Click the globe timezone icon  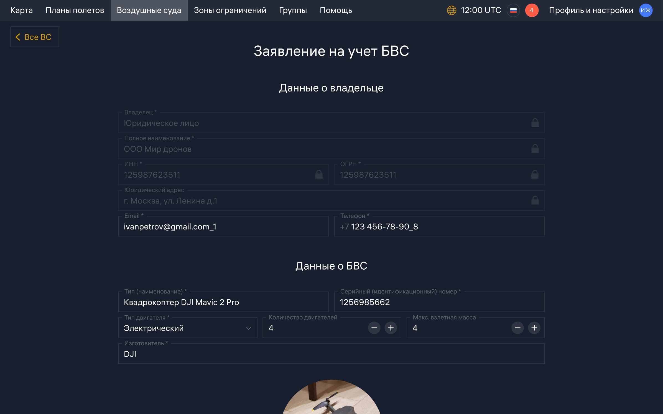[x=452, y=11]
